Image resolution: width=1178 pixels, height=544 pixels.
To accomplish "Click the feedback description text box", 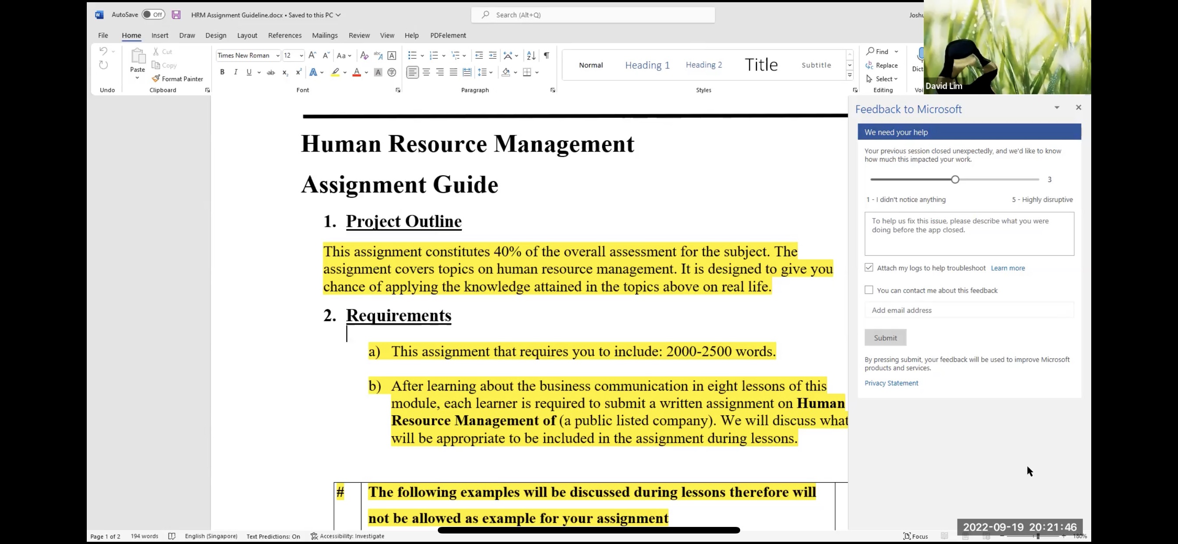I will point(969,233).
